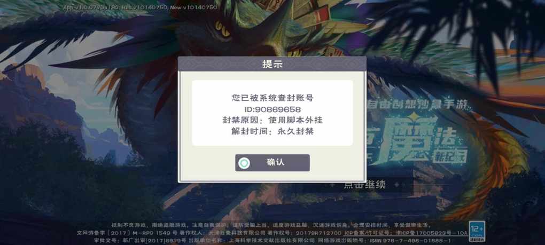This screenshot has height=245, width=545.
Task: Open the underlined ICP备案 license link
Action: [x=406, y=233]
